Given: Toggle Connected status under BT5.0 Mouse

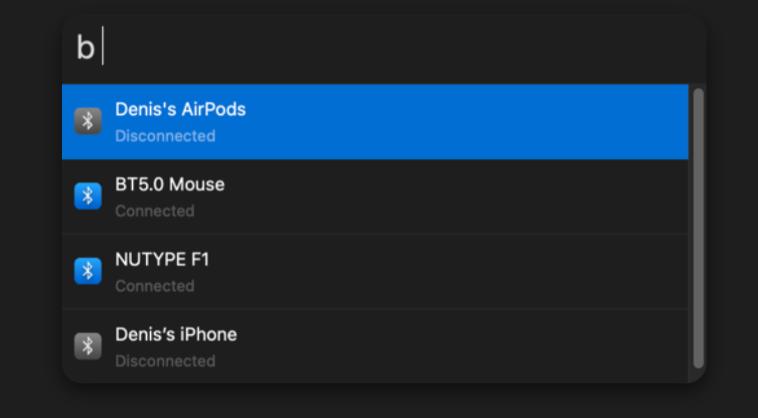Looking at the screenshot, I should 155,211.
